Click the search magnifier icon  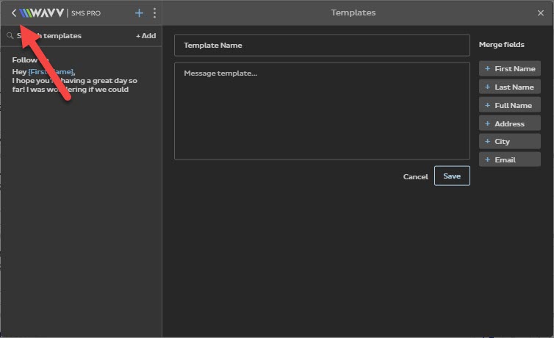(10, 35)
